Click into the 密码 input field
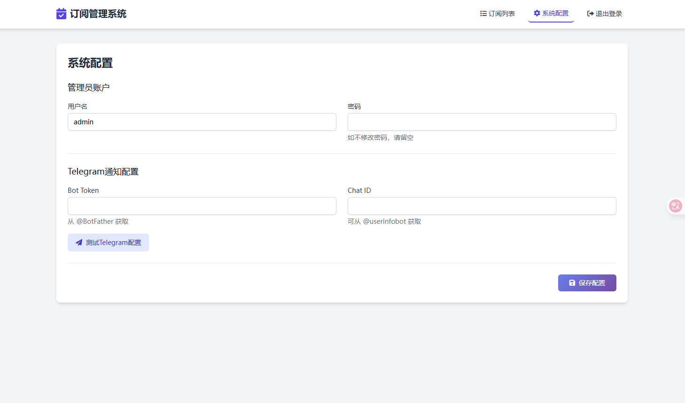This screenshot has height=403, width=685. coord(482,122)
